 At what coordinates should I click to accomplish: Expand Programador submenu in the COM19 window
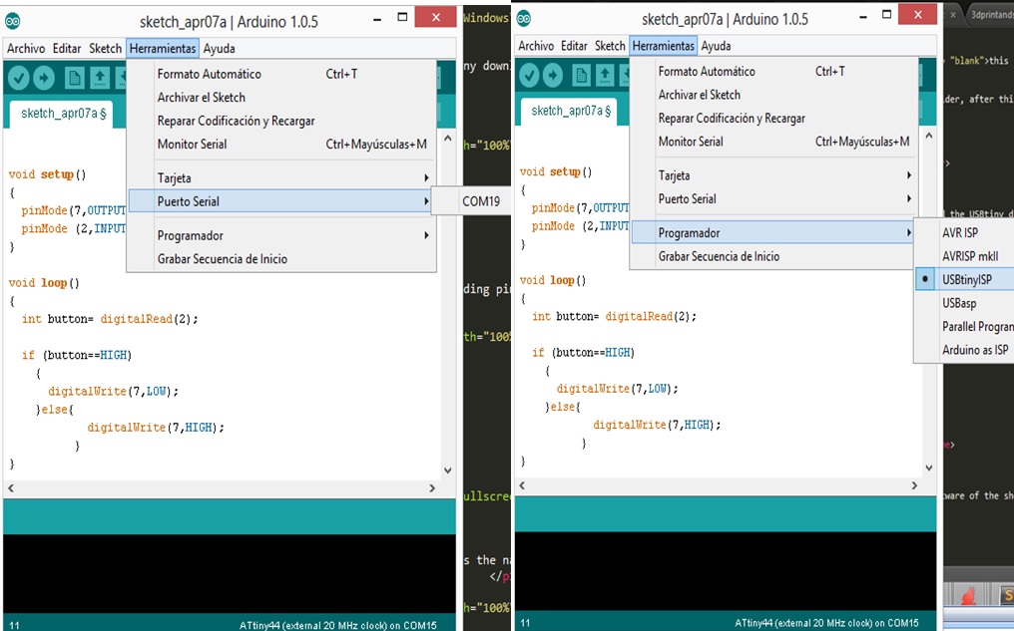282,235
